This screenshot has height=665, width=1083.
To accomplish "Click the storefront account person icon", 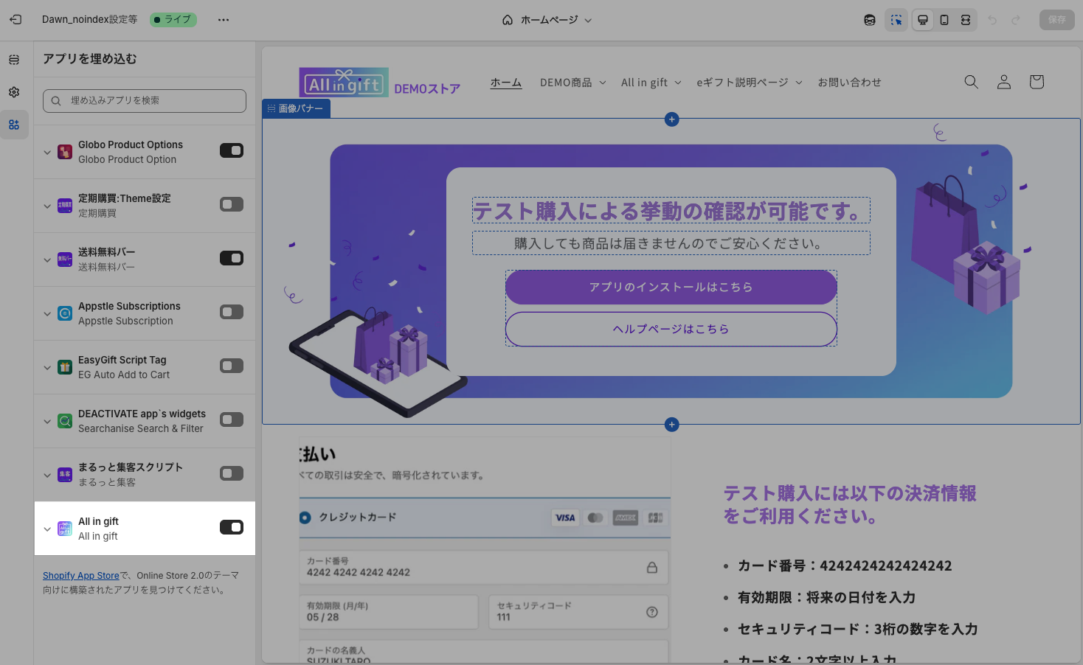I will click(1004, 82).
